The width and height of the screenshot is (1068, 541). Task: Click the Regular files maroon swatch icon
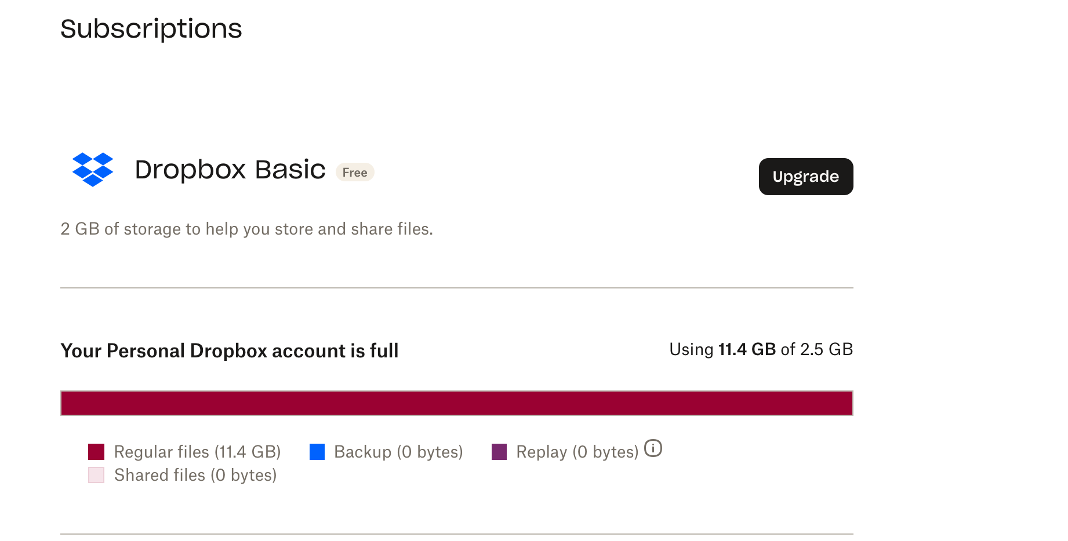tap(96, 451)
